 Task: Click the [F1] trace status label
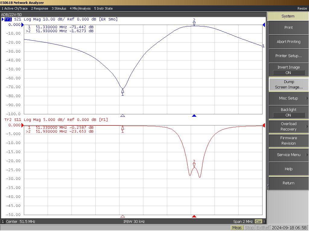pos(104,120)
